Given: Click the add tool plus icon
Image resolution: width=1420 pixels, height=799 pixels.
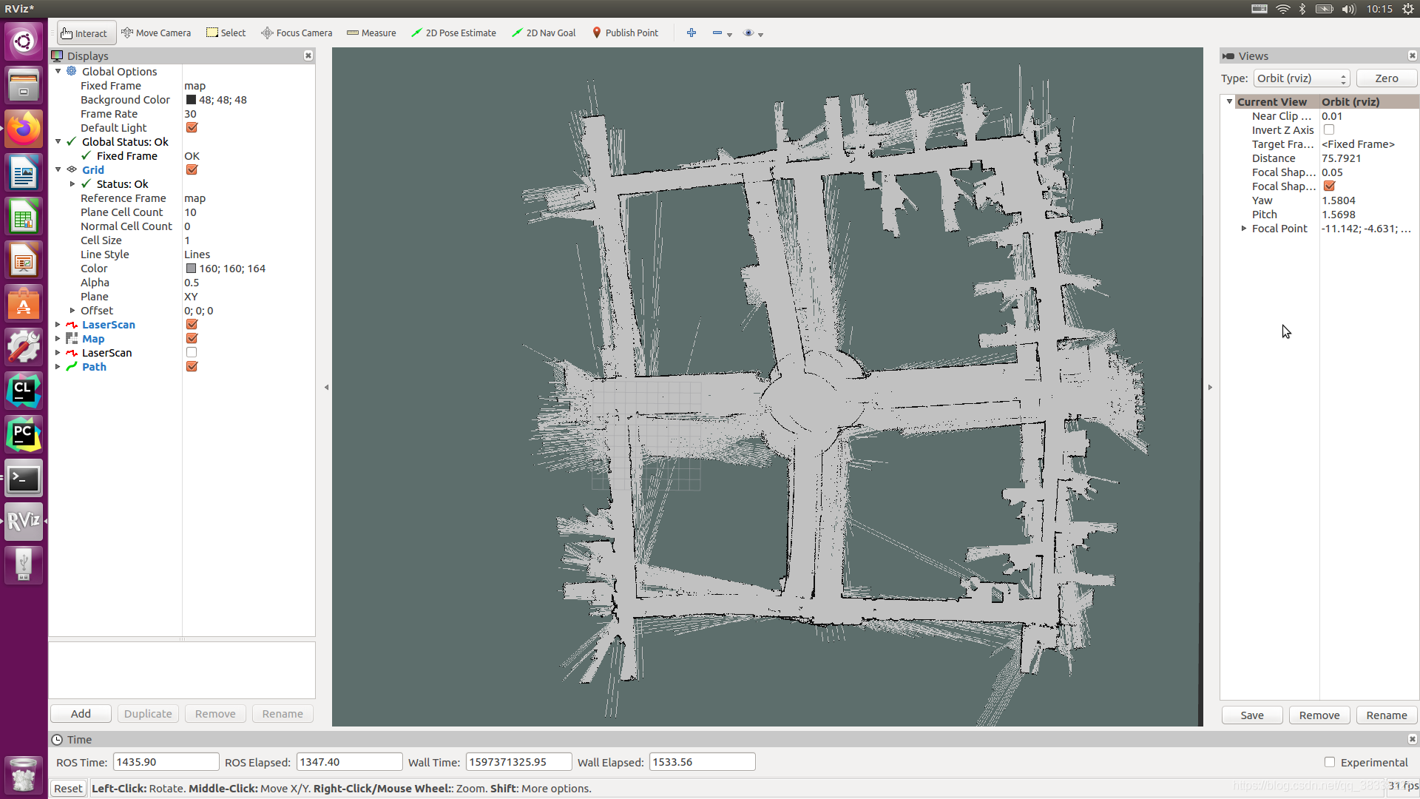Looking at the screenshot, I should point(692,33).
